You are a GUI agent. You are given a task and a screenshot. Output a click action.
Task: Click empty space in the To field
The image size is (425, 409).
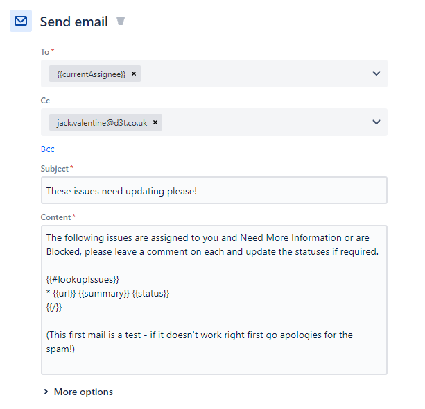click(254, 74)
